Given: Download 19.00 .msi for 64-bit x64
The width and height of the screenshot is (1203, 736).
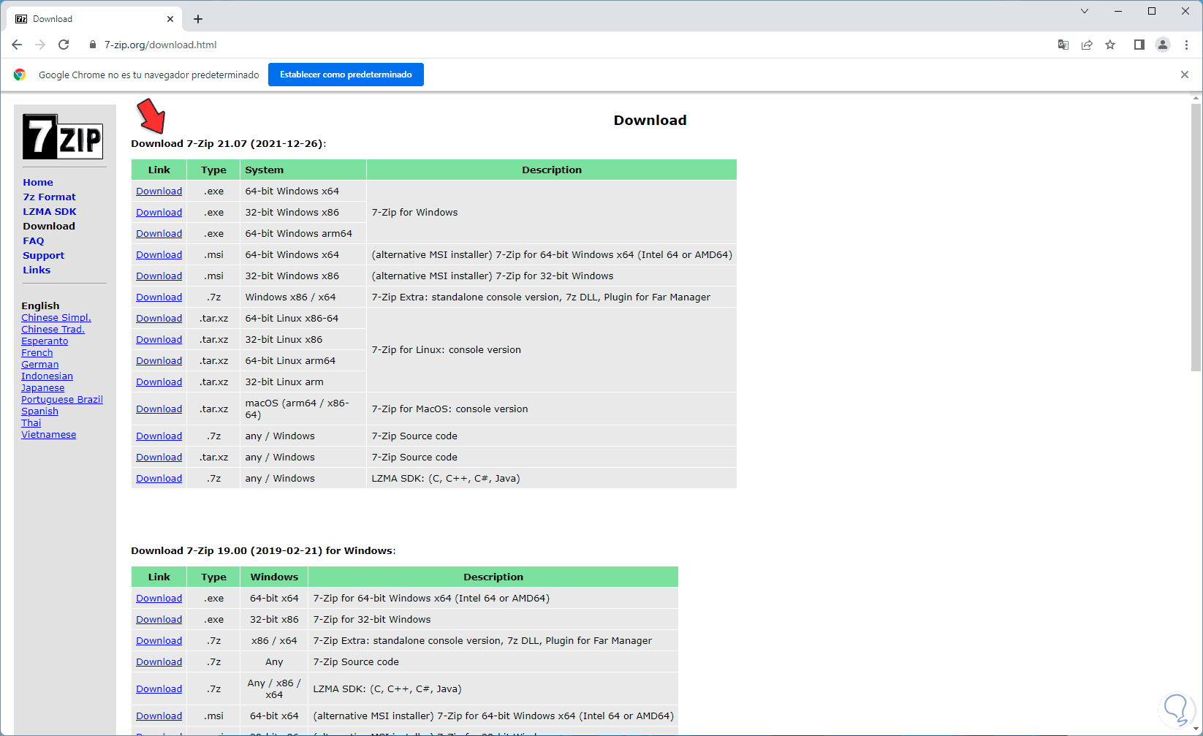Looking at the screenshot, I should [x=159, y=716].
